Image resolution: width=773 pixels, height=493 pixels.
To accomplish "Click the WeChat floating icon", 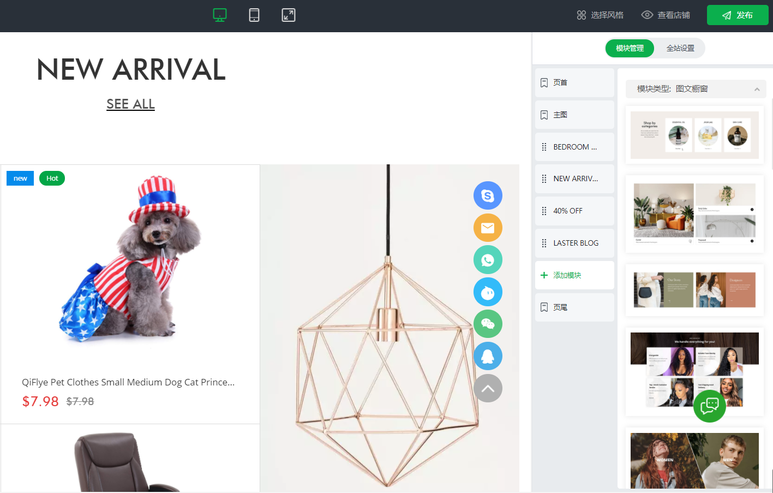I will [x=488, y=324].
